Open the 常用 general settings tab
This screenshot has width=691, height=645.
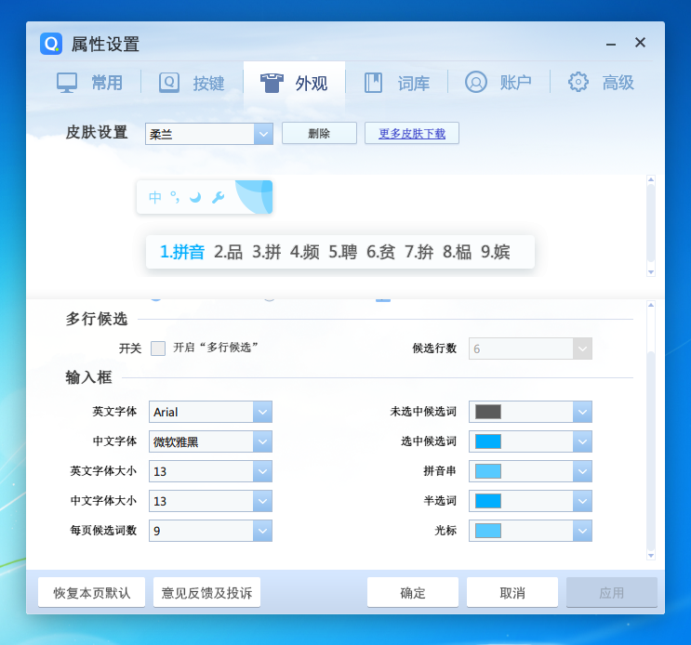tap(89, 83)
